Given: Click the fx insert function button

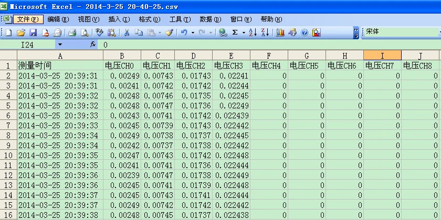Looking at the screenshot, I should (x=93, y=45).
